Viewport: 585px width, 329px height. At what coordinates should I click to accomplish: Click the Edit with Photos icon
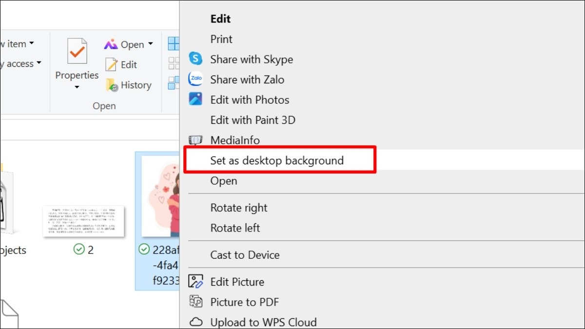[195, 99]
